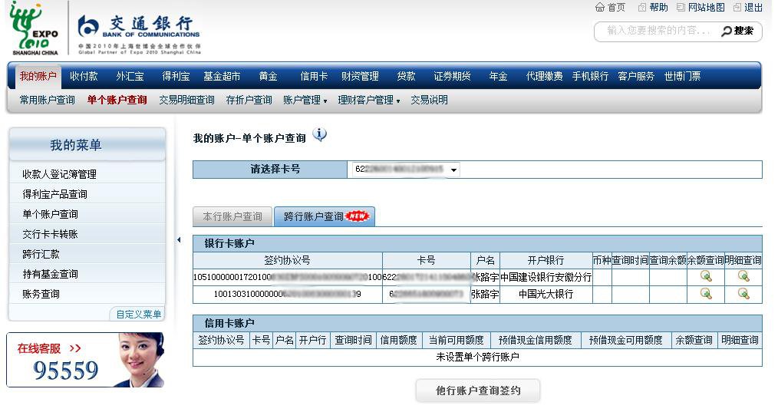Switch to the 跨行账户查询 tab
This screenshot has height=412, width=778.
tap(325, 216)
